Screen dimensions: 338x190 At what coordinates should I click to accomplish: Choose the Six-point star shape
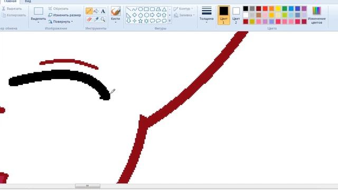coord(146,21)
